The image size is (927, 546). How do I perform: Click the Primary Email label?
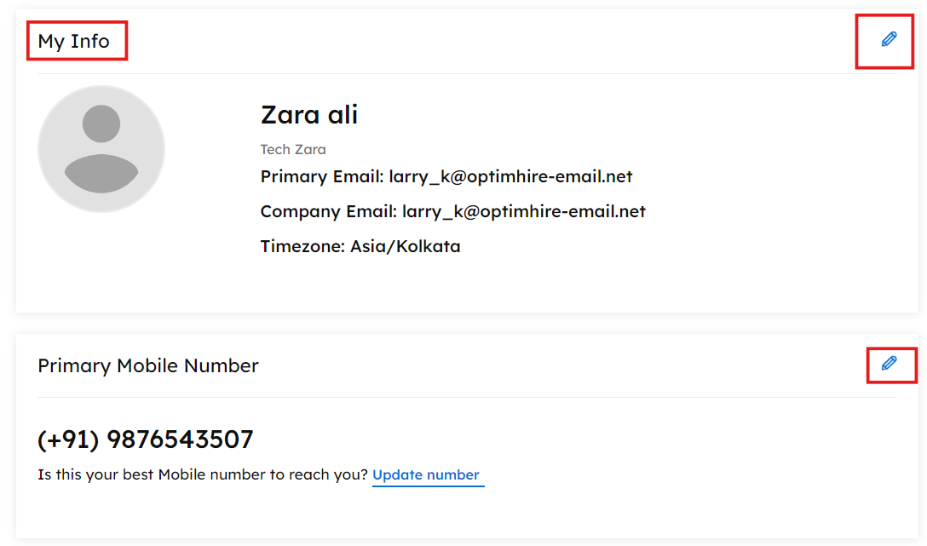(x=322, y=177)
